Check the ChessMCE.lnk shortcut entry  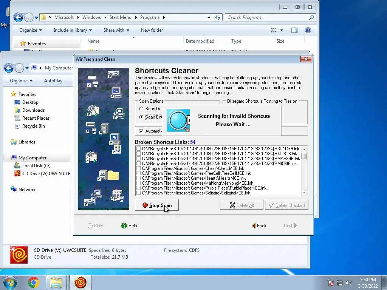point(138,168)
